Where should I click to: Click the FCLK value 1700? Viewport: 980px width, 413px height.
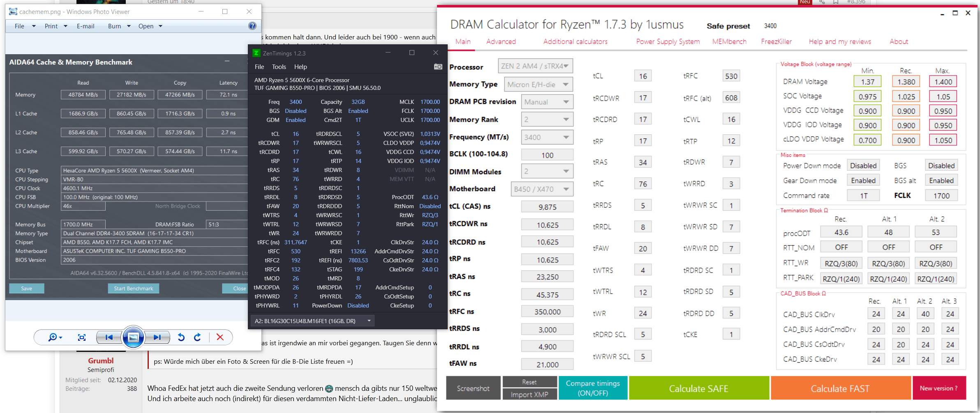coord(941,195)
